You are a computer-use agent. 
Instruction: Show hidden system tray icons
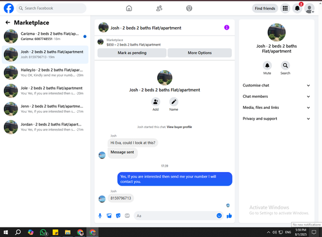269,232
